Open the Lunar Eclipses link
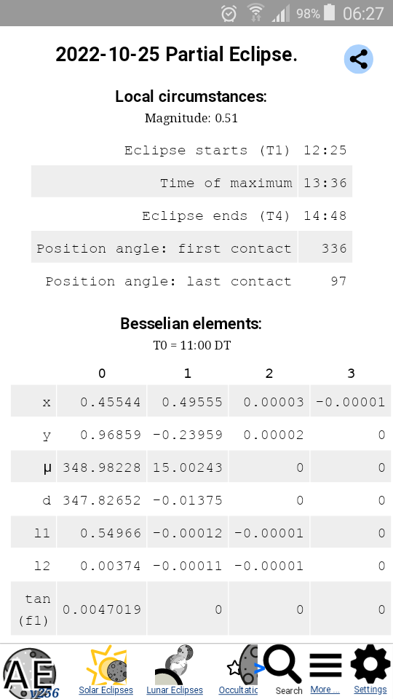This screenshot has width=393, height=699. [x=175, y=690]
